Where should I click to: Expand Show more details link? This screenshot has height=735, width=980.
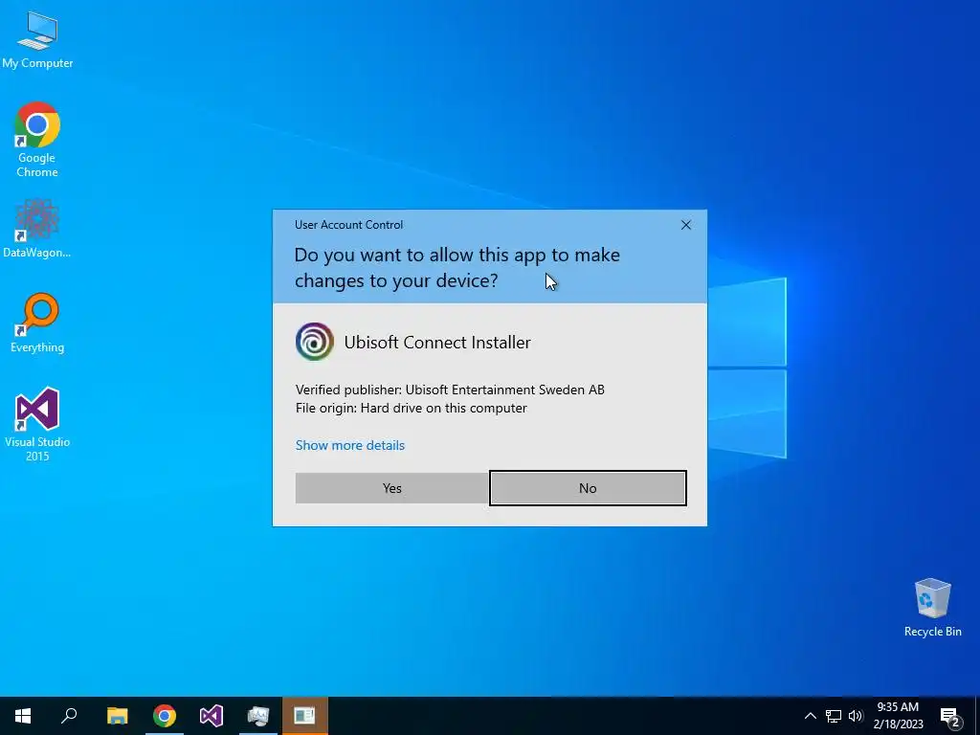click(350, 445)
